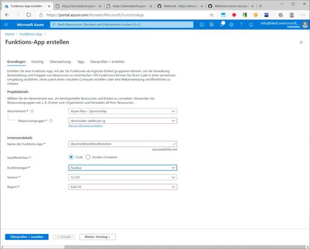This screenshot has height=249, width=310.
Task: Open the Region dropdown showing East US
Action: (123, 187)
